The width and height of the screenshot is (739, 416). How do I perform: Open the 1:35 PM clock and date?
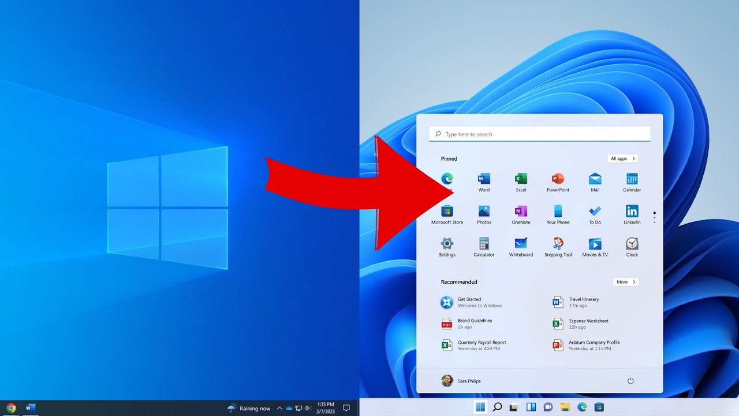tap(326, 408)
